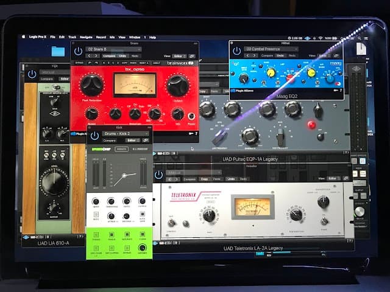Click the LA-2A Peak Reduction knob
The height and width of the screenshot is (292, 390).
tap(296, 214)
